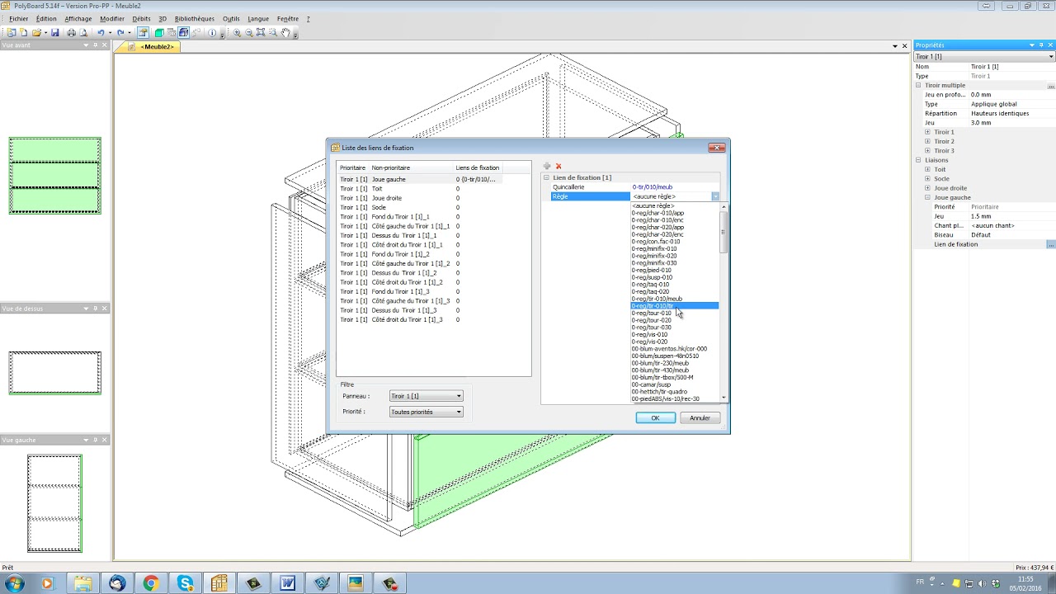This screenshot has width=1056, height=594.
Task: Expand the Tiroir 2 node in Propriétés
Action: tap(927, 141)
